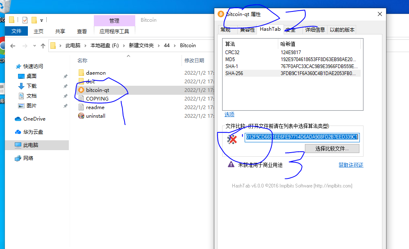Open the 文件 ribbon tab
Viewport: 409px width, 249px height.
16,31
